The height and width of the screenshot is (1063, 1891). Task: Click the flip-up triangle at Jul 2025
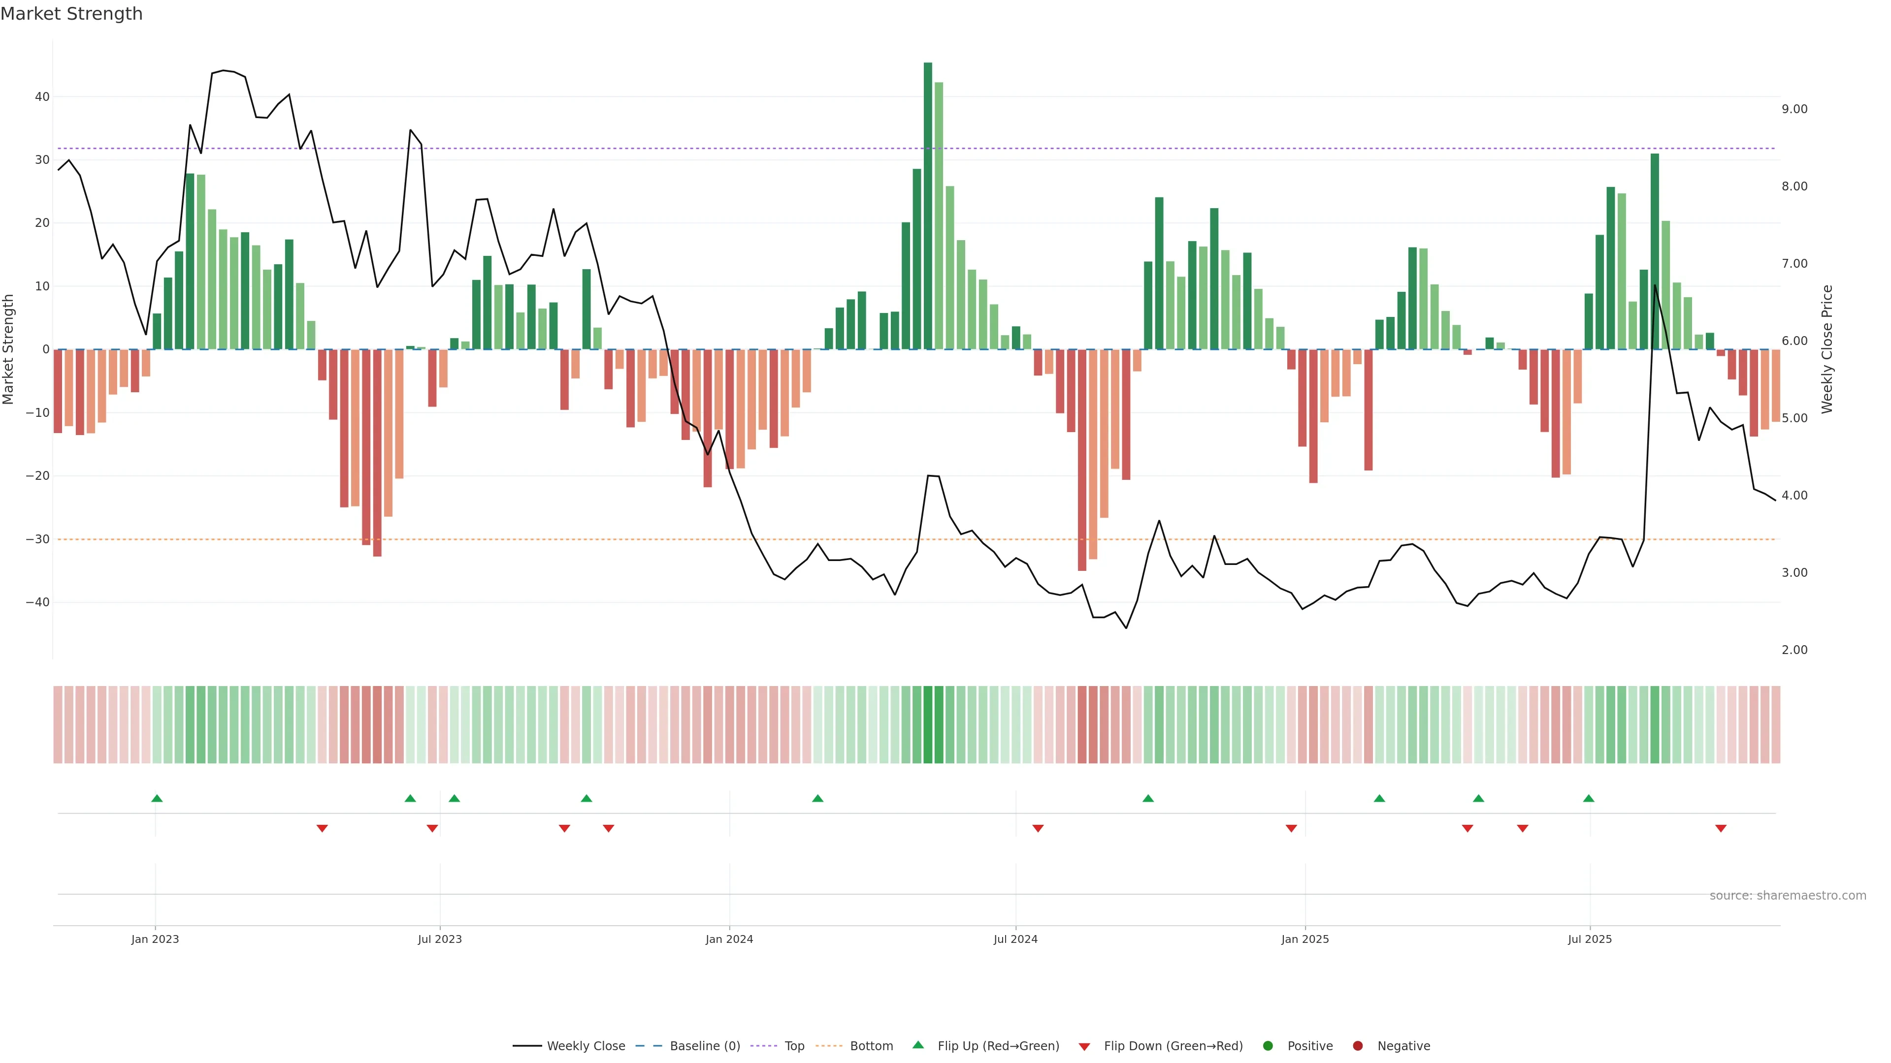(x=1589, y=798)
